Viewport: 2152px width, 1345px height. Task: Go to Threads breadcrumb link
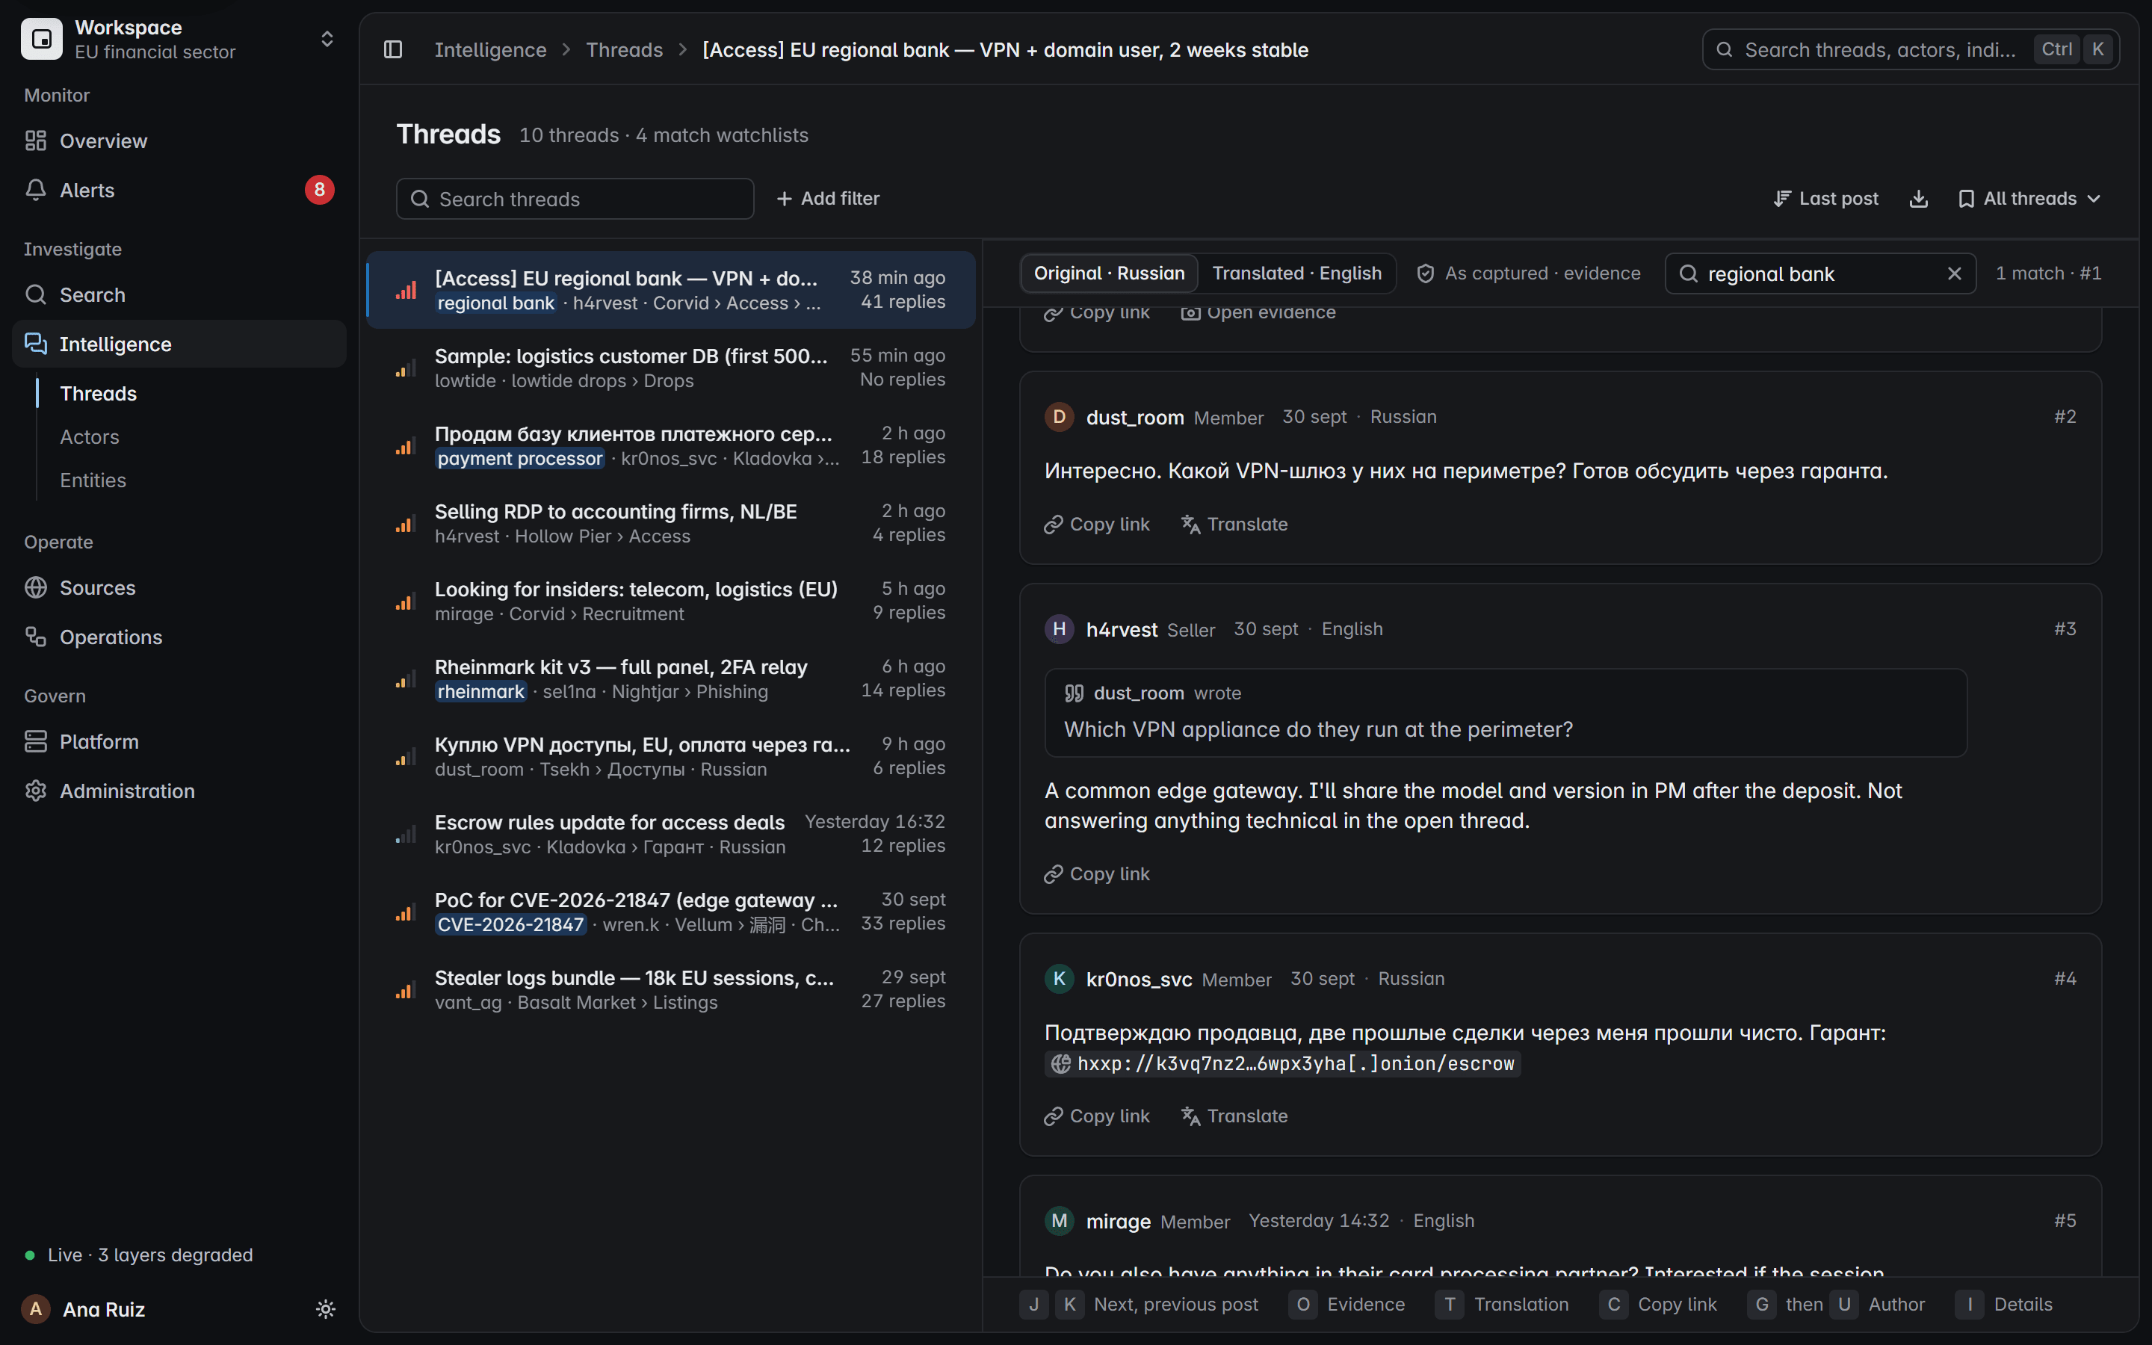624,50
